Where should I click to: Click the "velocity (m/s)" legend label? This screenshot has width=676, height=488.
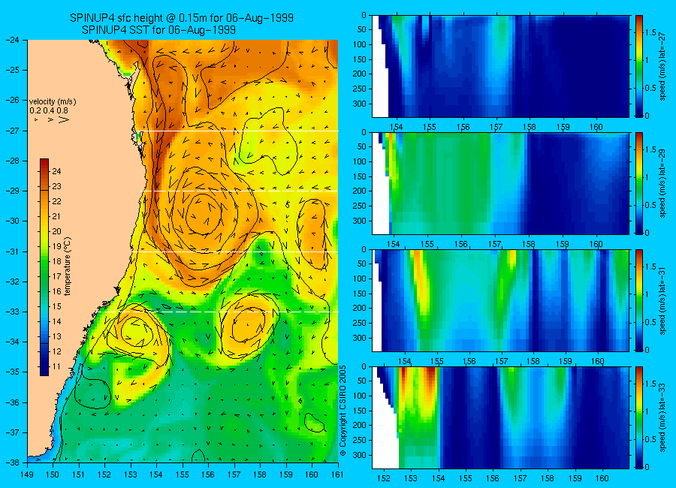point(52,102)
